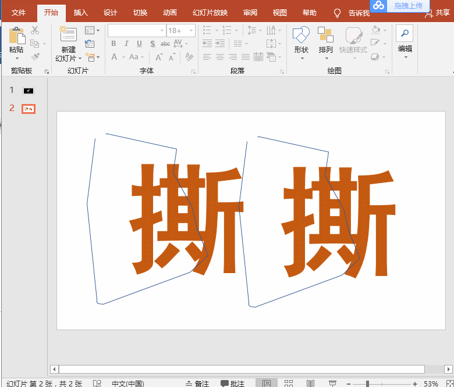Click the Increase Indent icon
454x387 pixels.
coord(220,44)
